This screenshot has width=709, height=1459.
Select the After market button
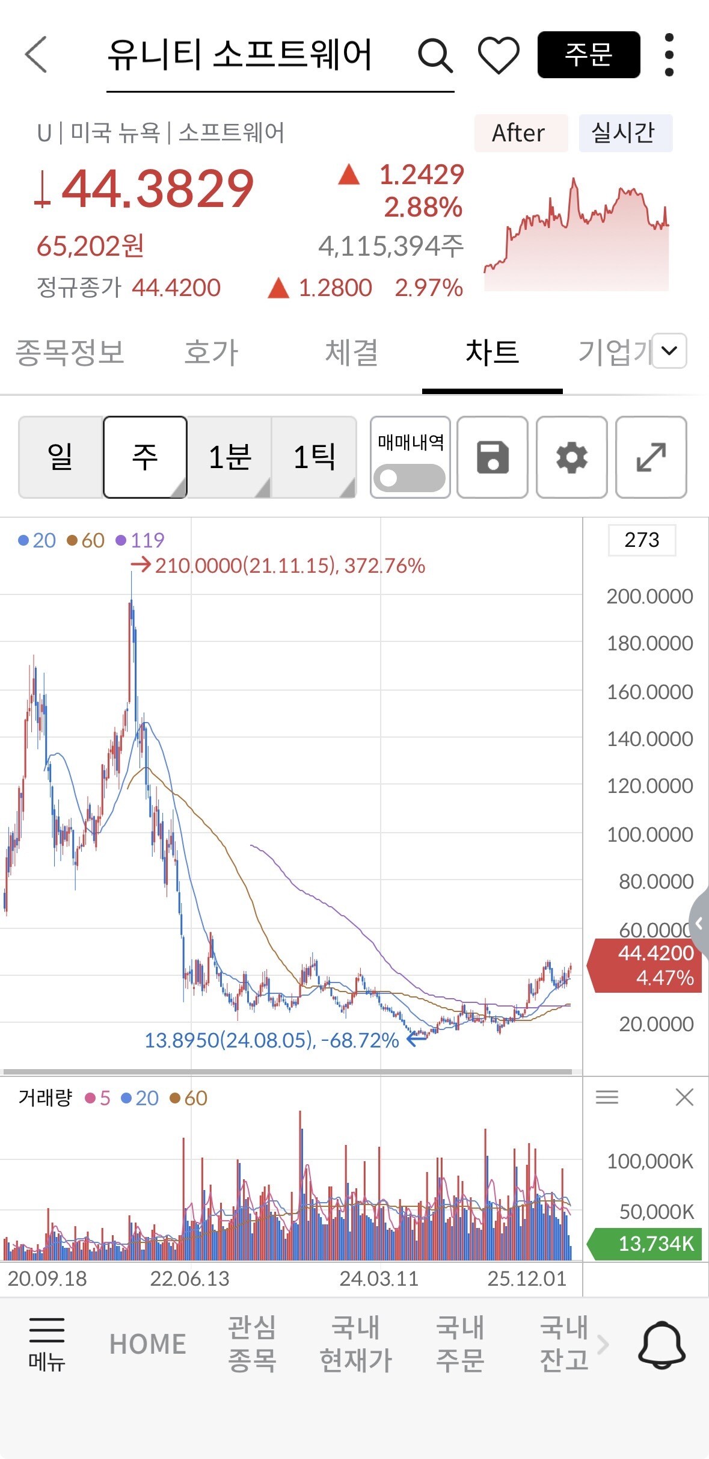(521, 133)
